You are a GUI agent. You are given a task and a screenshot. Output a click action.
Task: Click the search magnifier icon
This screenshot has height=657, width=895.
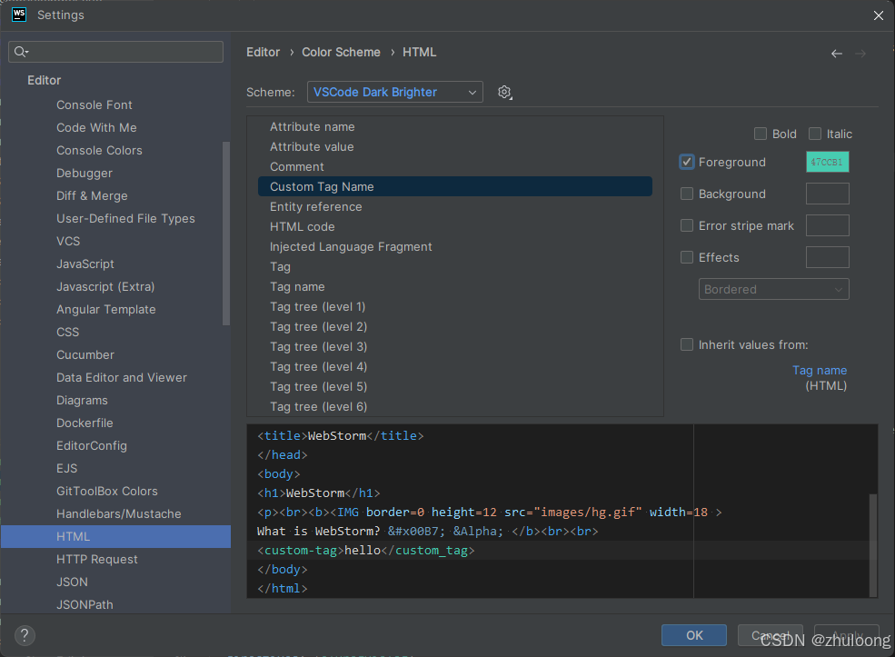(21, 52)
